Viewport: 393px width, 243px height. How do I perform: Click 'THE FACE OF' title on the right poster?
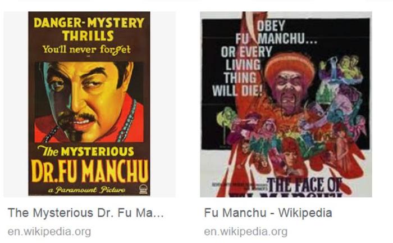click(305, 185)
